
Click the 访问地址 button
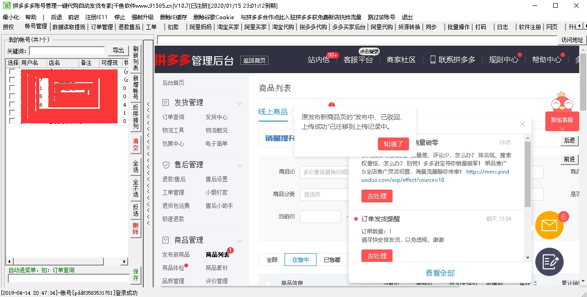[572, 40]
